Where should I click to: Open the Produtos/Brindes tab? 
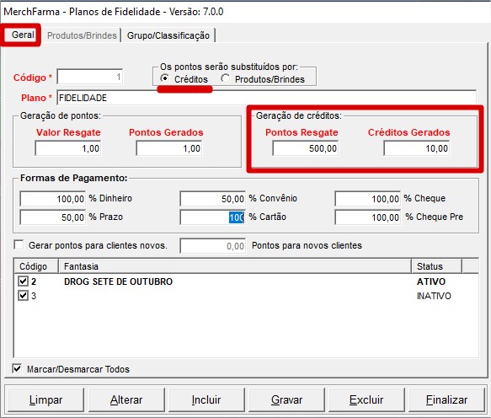tap(82, 35)
